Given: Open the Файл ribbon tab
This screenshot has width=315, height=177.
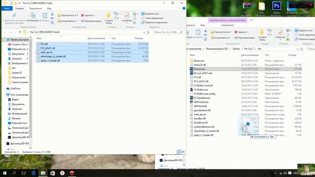Looking at the screenshot, I should pos(7,8).
